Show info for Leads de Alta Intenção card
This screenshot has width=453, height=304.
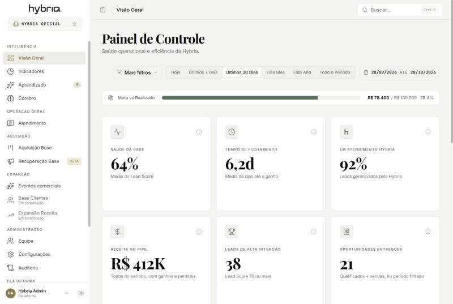[314, 232]
